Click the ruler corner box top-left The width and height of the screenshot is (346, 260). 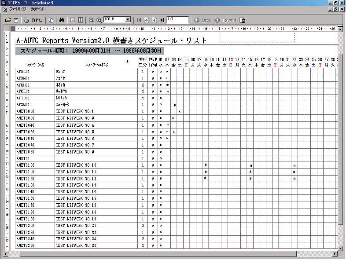point(7,29)
